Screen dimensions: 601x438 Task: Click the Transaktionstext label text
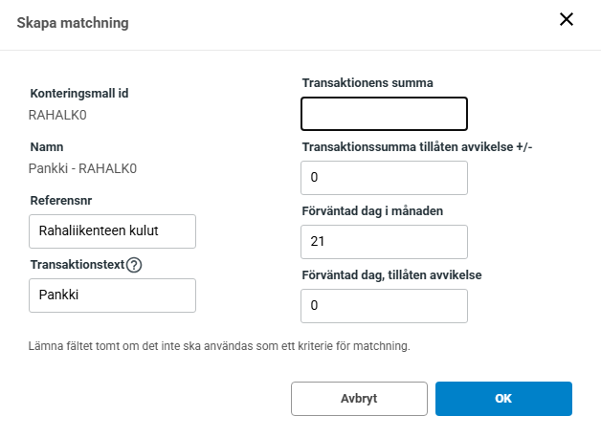[x=77, y=265]
